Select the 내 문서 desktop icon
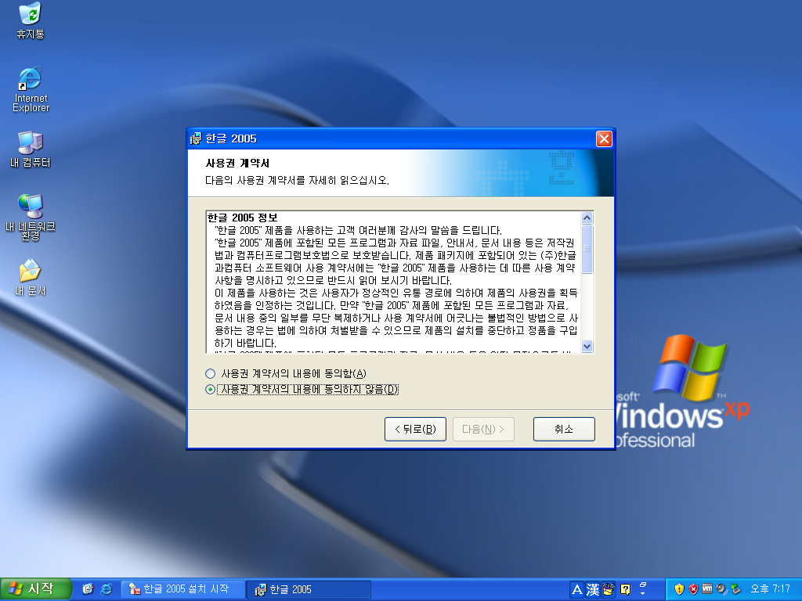The width and height of the screenshot is (802, 601). 31,278
